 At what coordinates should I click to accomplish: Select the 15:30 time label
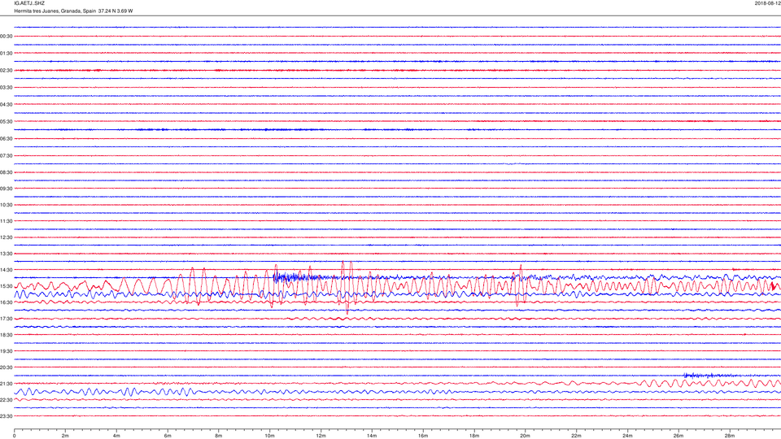pyautogui.click(x=6, y=286)
